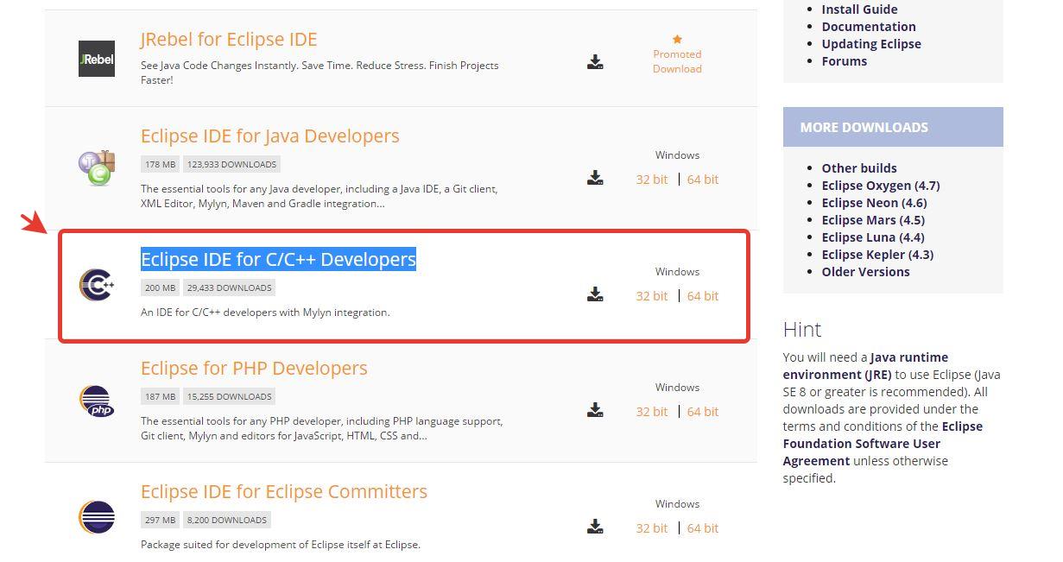Open Eclipse IDE for Java Developers link
Screen dimensions: 1063x562
pos(269,136)
